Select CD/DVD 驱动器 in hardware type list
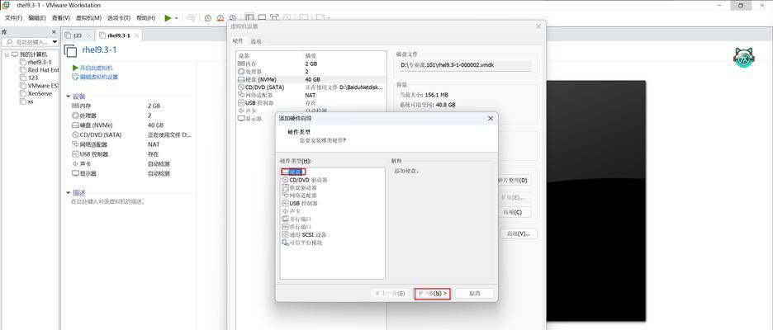773x330 pixels. click(x=305, y=180)
